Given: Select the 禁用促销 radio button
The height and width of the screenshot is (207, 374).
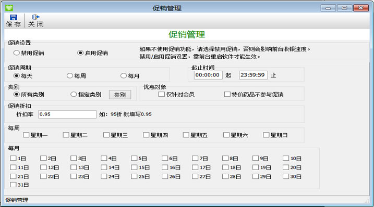Looking at the screenshot, I should tap(16, 53).
